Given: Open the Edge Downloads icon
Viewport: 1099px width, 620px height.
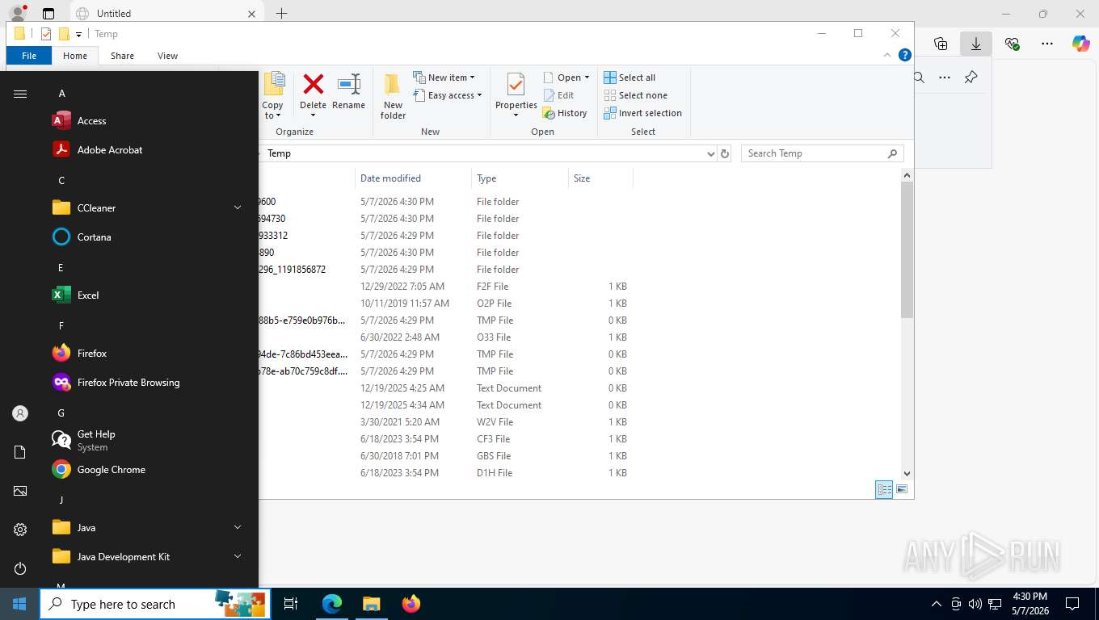Looking at the screenshot, I should point(975,44).
